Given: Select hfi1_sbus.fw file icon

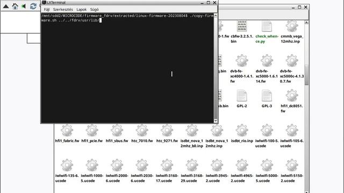Looking at the screenshot, I should (117, 130).
